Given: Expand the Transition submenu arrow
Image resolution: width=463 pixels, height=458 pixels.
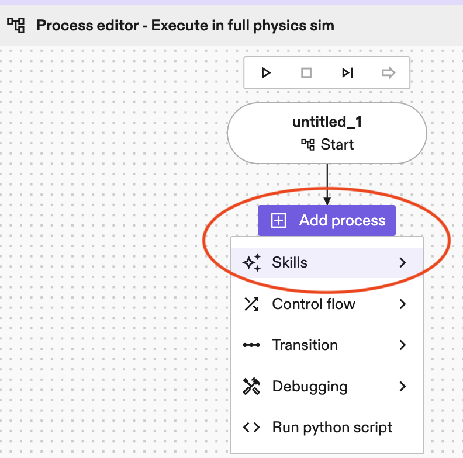Looking at the screenshot, I should (402, 345).
